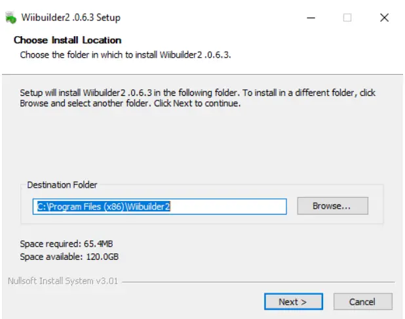The width and height of the screenshot is (405, 319).
Task: Click the Wiibuilder2 installer icon in title bar
Action: click(x=10, y=18)
